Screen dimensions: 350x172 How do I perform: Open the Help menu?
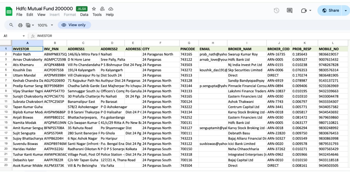(110, 14)
